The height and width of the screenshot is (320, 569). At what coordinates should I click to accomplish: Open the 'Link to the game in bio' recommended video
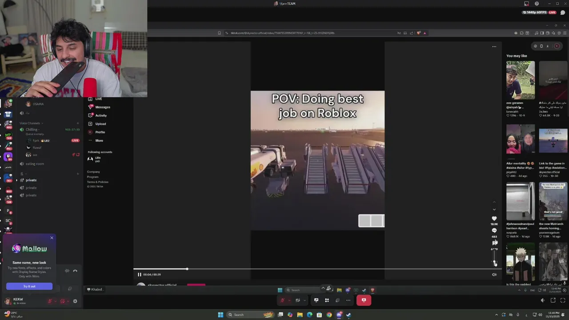point(553,141)
